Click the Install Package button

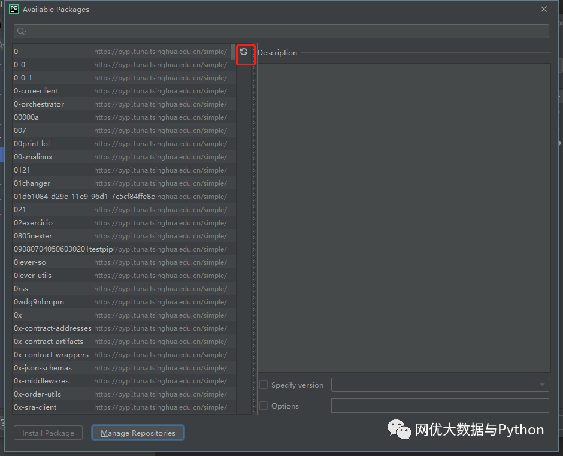(x=48, y=433)
